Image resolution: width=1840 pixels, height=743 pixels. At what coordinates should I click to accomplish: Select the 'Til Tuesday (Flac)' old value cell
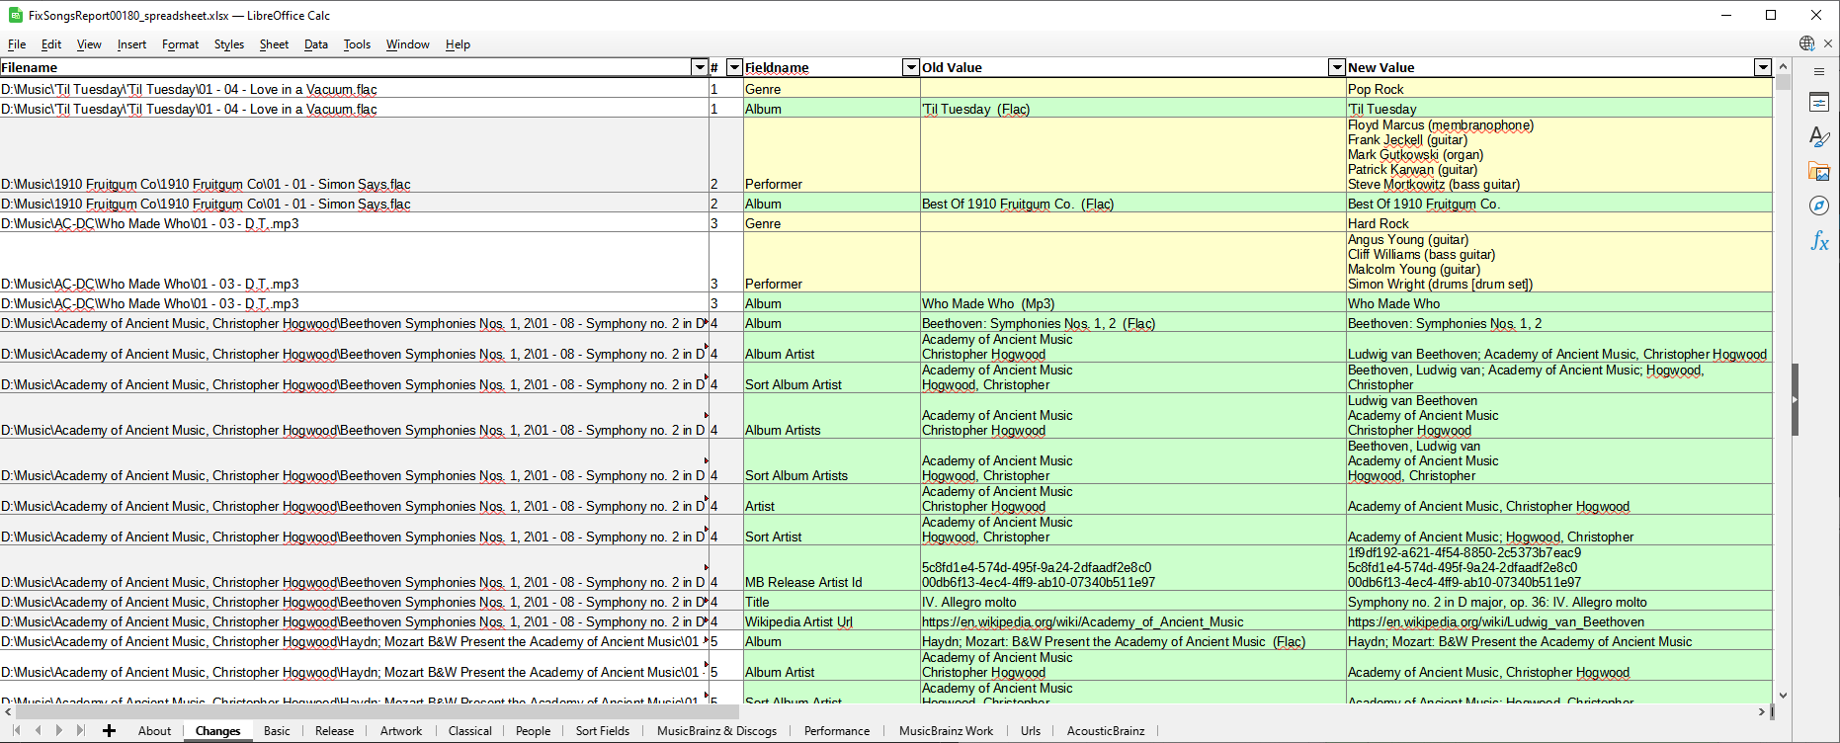1132,108
